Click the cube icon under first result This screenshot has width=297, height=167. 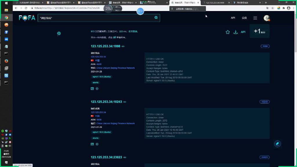[x=97, y=89]
